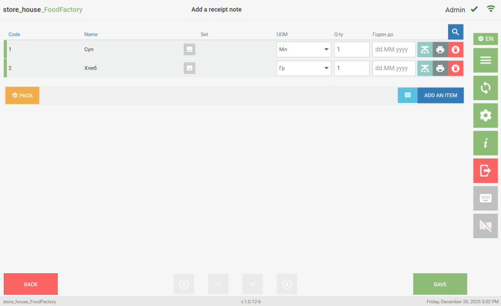Open the image placeholder for Суп

tap(189, 50)
